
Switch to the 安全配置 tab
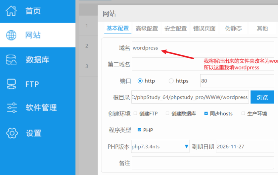tap(175, 28)
